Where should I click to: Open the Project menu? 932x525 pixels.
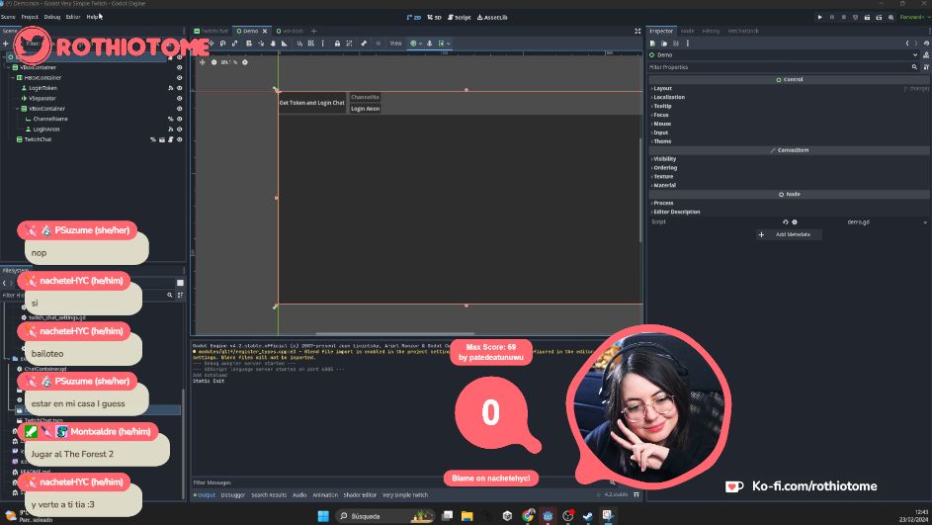pos(30,17)
